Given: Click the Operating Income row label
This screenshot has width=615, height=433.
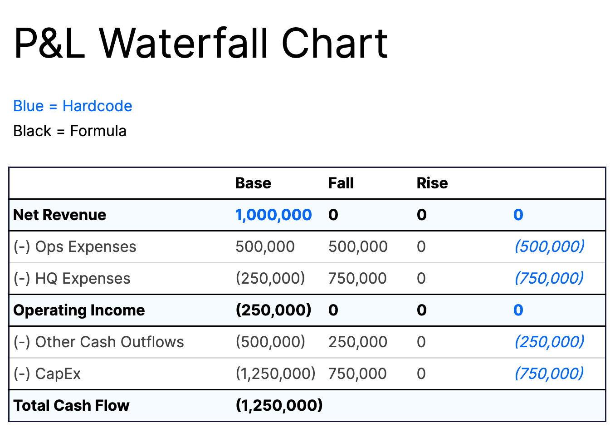Looking at the screenshot, I should point(79,310).
